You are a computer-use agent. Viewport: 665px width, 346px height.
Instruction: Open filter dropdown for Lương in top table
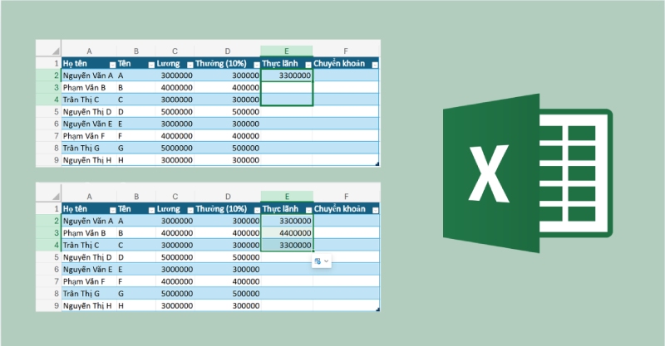point(190,65)
